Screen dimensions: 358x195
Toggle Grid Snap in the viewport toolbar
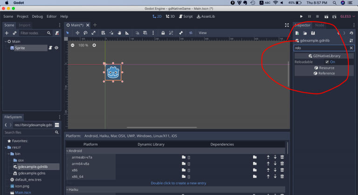(x=145, y=33)
